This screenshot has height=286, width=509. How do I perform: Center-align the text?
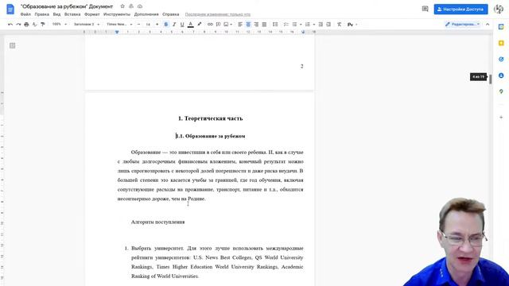tap(248, 25)
